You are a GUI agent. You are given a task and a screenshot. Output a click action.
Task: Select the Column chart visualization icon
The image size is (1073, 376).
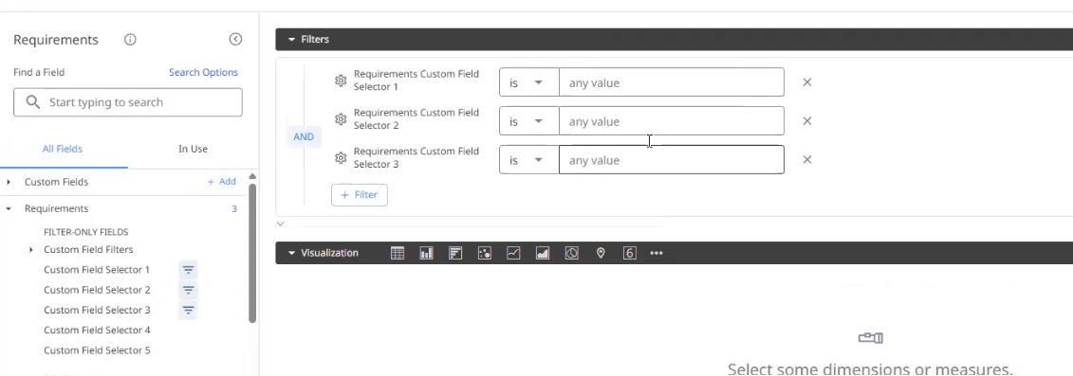(x=426, y=253)
